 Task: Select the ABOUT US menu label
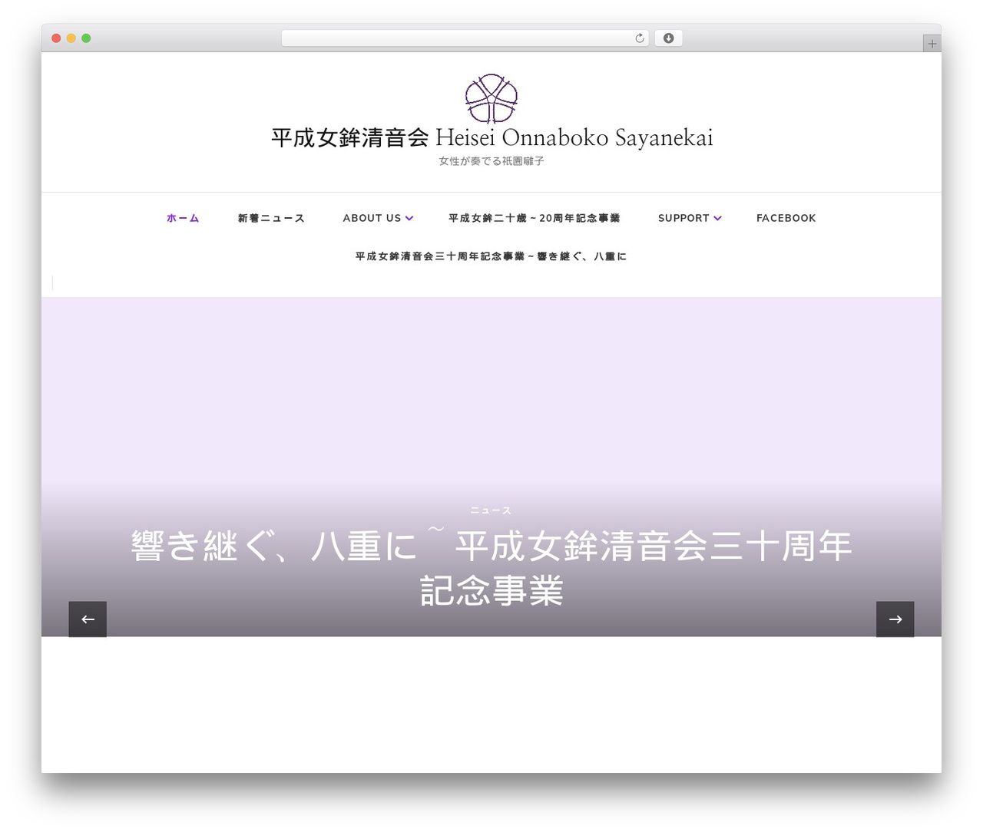[372, 219]
